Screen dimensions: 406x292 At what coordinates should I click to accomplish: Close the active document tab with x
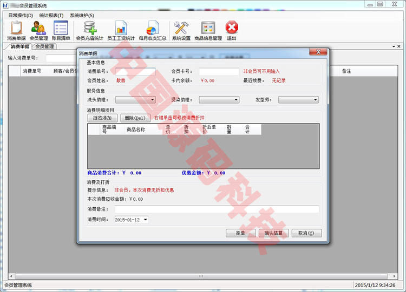click(x=399, y=46)
